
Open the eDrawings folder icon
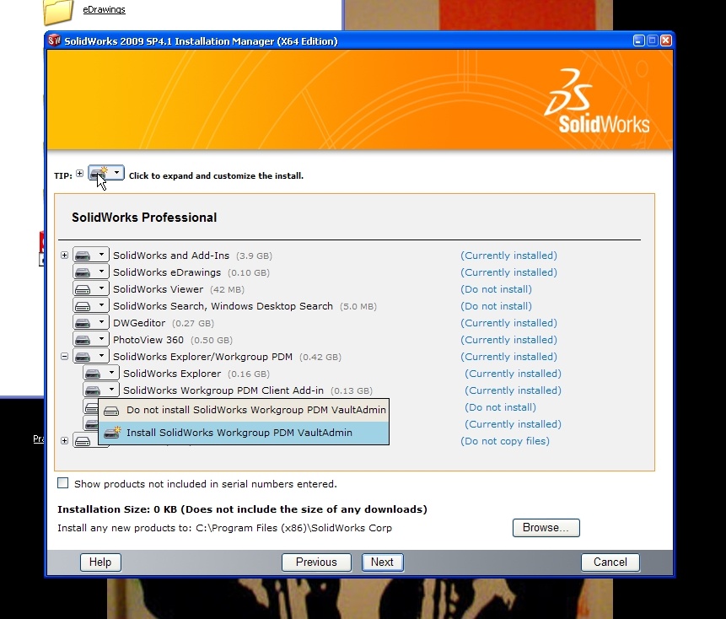(x=57, y=12)
